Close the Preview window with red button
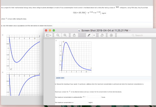This screenshot has width=156, height=107. (x=46, y=30)
